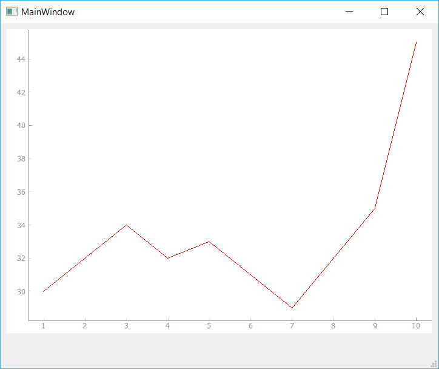Click x-axis label 1
The width and height of the screenshot is (439, 369).
click(x=44, y=326)
